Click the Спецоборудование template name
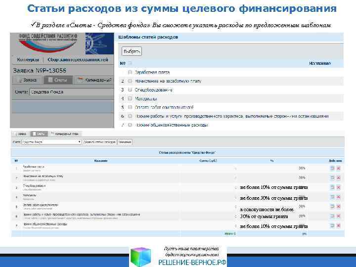The width and height of the screenshot is (356, 267). pyautogui.click(x=153, y=90)
